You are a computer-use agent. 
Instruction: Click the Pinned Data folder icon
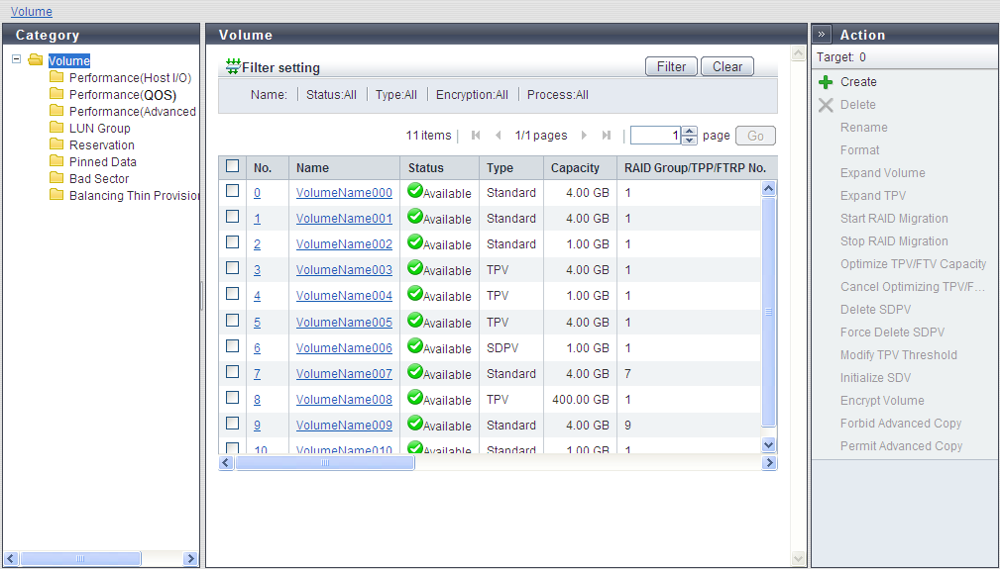point(56,161)
